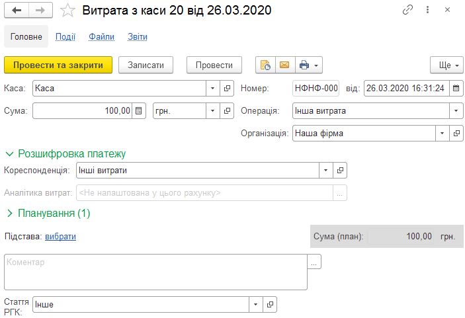Screen dimensions: 465x318
Task: Expand Каса dropdown list
Action: point(212,89)
